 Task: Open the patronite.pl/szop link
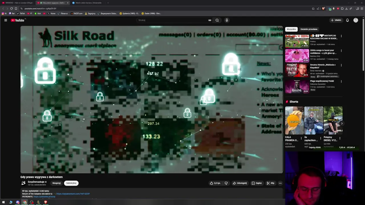click(44, 197)
